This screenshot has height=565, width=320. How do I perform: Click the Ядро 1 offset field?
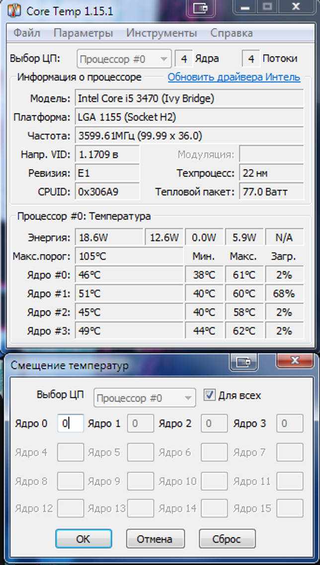tap(141, 423)
